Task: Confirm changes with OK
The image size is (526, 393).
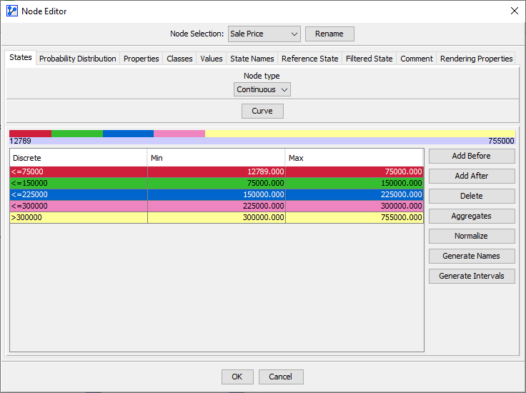Action: click(x=237, y=377)
